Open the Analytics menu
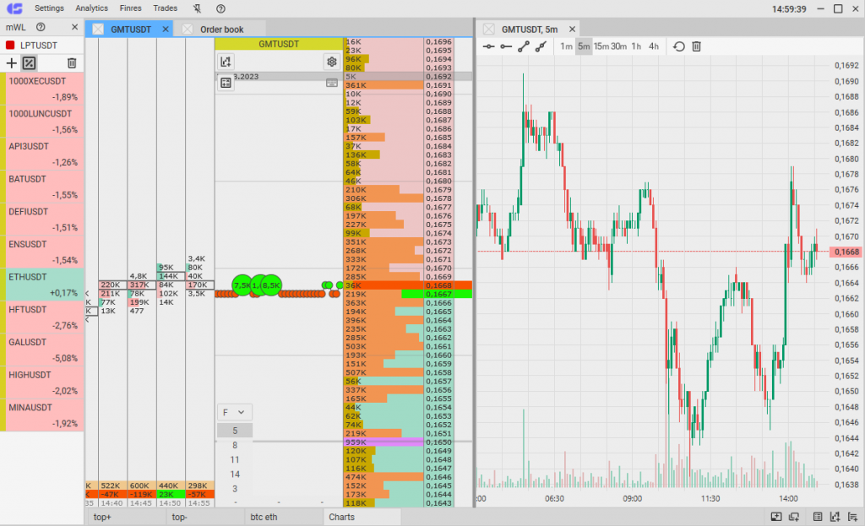 (x=91, y=8)
